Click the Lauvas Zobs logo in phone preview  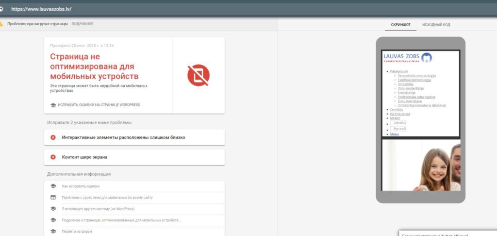pos(408,58)
